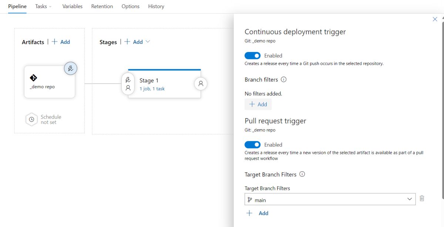
Task: Open the Tasks dropdown menu
Action: [x=43, y=6]
